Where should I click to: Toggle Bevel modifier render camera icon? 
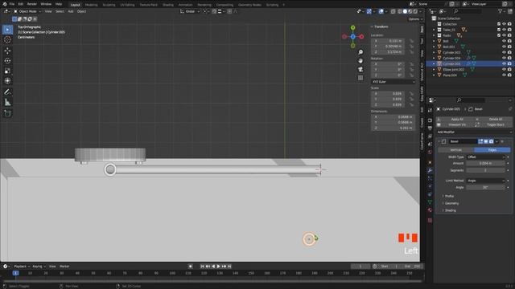point(491,141)
